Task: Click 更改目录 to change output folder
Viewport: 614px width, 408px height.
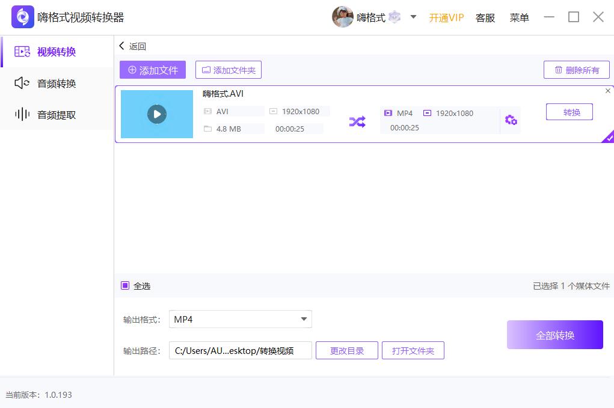Action: point(346,350)
